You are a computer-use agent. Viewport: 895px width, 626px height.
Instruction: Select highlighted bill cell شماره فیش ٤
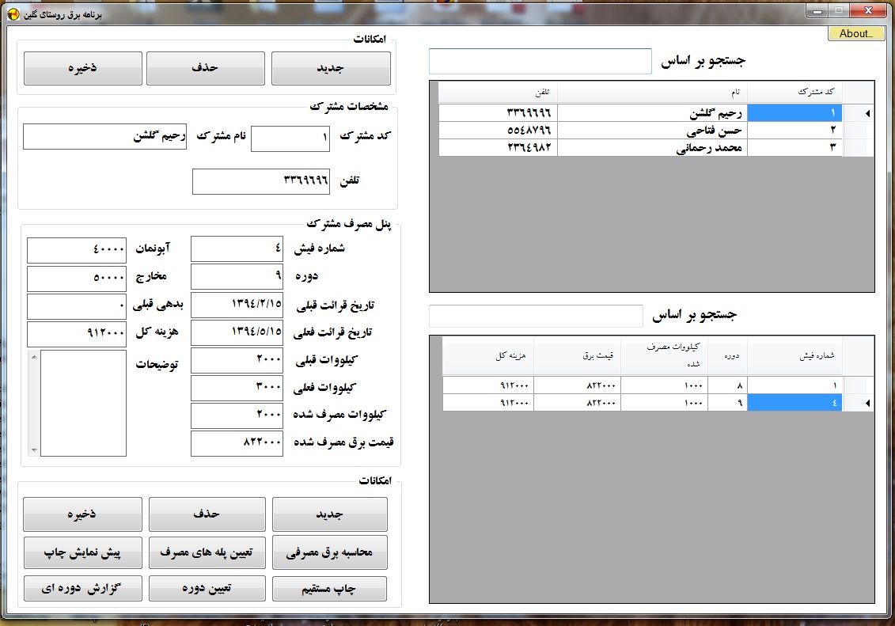tap(795, 403)
